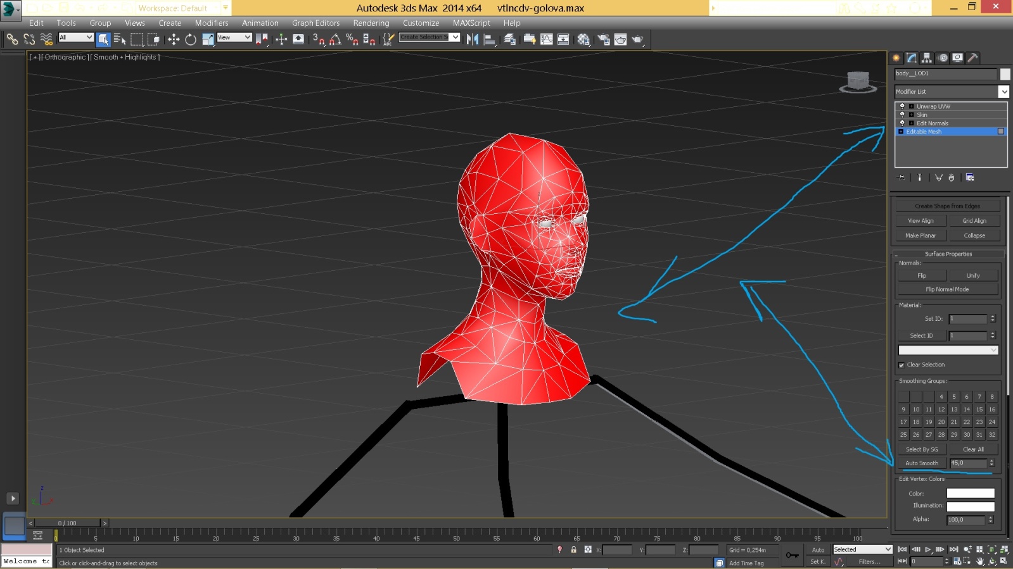Switch to Create command panel tab
The height and width of the screenshot is (569, 1013).
pyautogui.click(x=896, y=58)
